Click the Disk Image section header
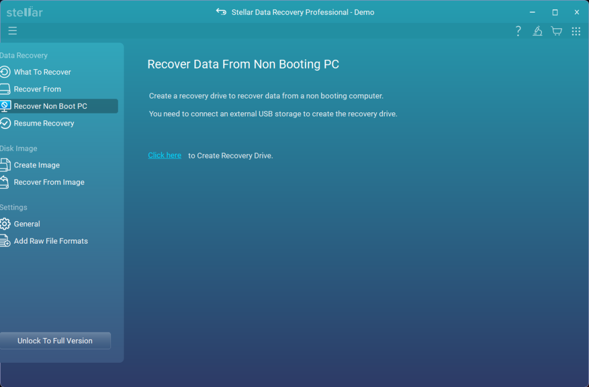Viewport: 589px width, 387px height. point(19,149)
